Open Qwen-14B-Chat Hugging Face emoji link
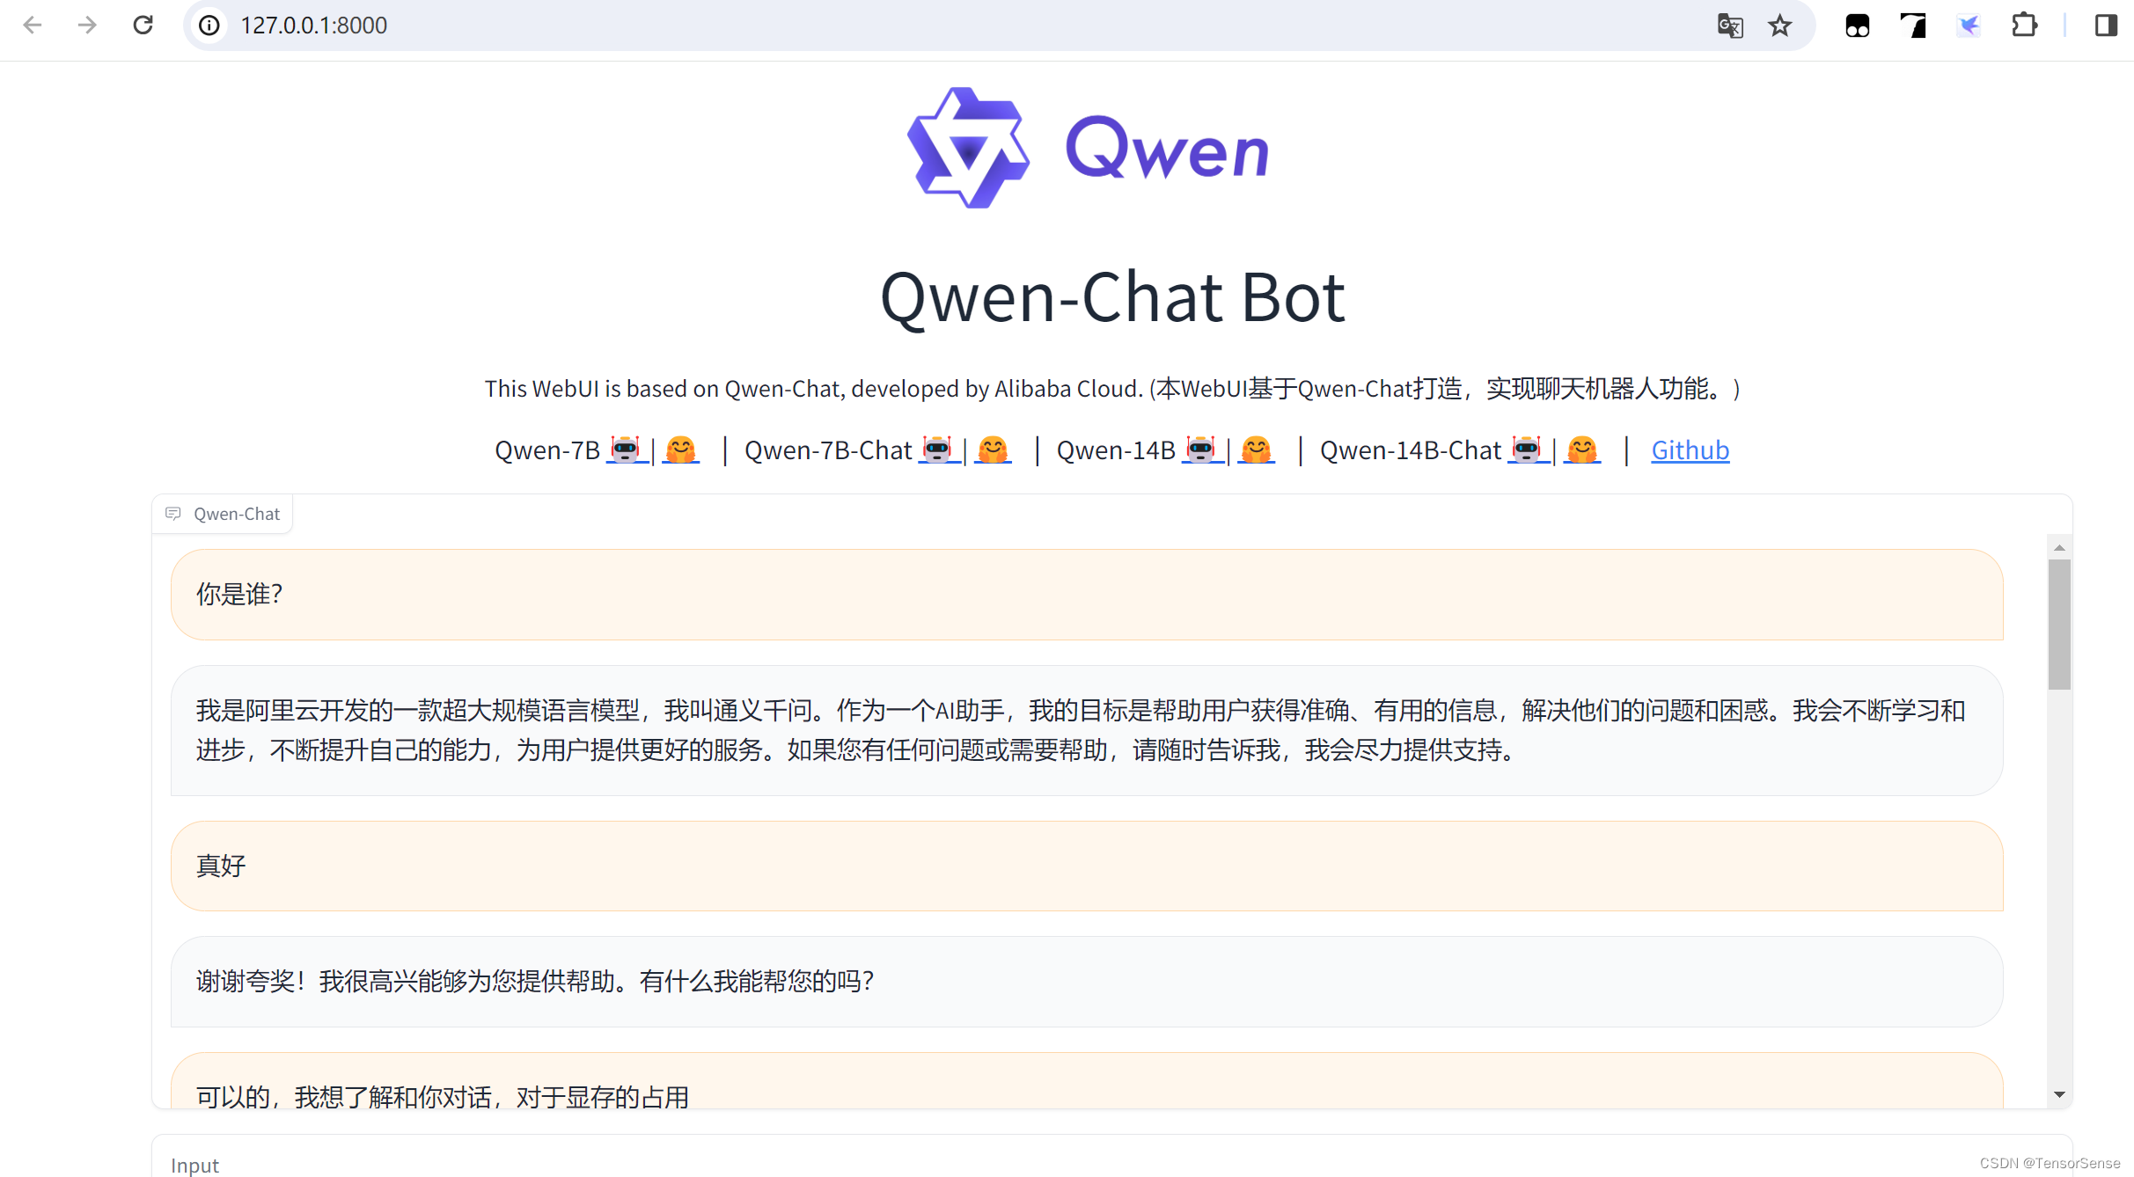This screenshot has width=2134, height=1177. click(x=1581, y=450)
